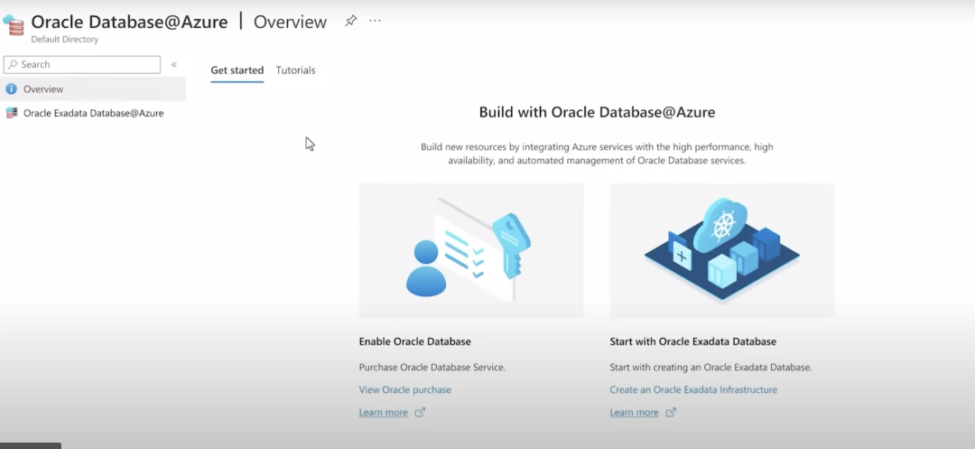Click 'Start with creating an Oracle Exadata Database' text
The height and width of the screenshot is (449, 975).
tap(710, 368)
